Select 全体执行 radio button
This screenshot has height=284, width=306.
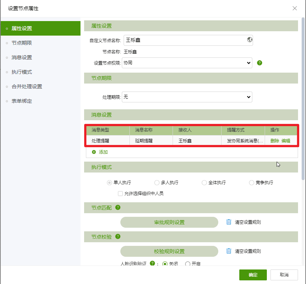point(204,183)
